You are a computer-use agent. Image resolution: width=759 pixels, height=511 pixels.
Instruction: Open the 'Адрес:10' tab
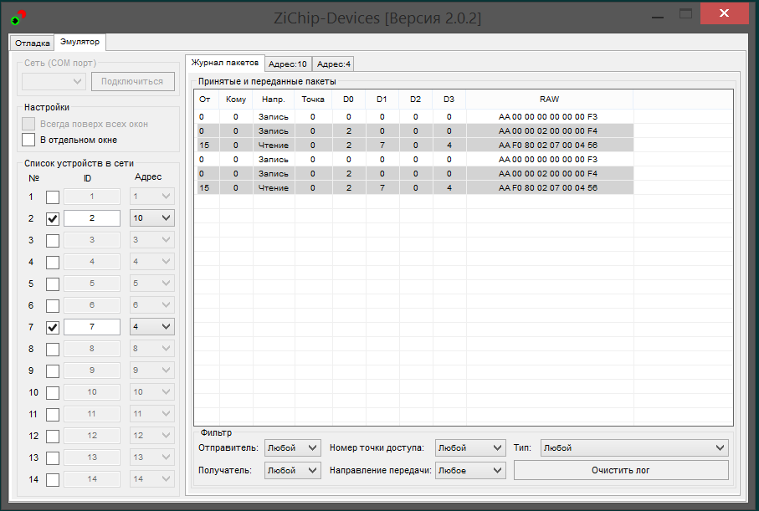289,64
